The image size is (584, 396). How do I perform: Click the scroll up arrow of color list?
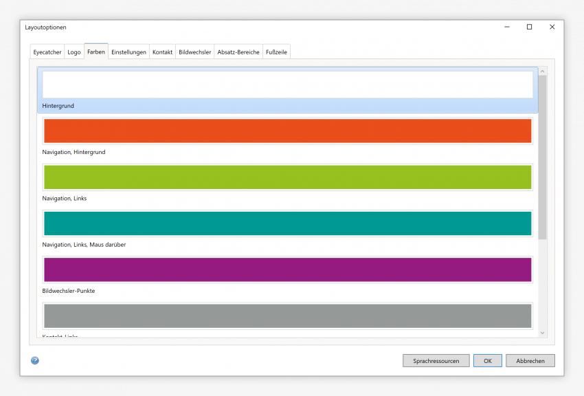tap(542, 71)
